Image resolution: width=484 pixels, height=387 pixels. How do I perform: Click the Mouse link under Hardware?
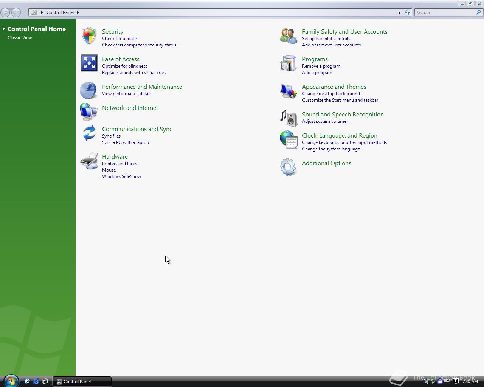tap(109, 170)
